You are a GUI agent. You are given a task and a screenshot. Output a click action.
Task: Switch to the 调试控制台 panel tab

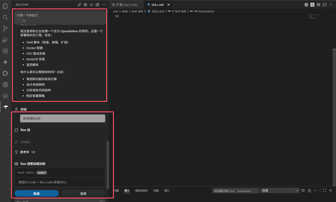(141, 190)
